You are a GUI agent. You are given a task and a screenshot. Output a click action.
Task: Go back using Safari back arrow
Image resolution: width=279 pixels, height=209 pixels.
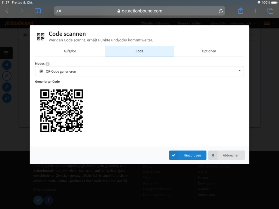click(7, 11)
